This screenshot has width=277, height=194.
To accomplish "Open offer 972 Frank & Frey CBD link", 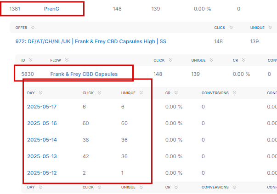I will [x=90, y=41].
